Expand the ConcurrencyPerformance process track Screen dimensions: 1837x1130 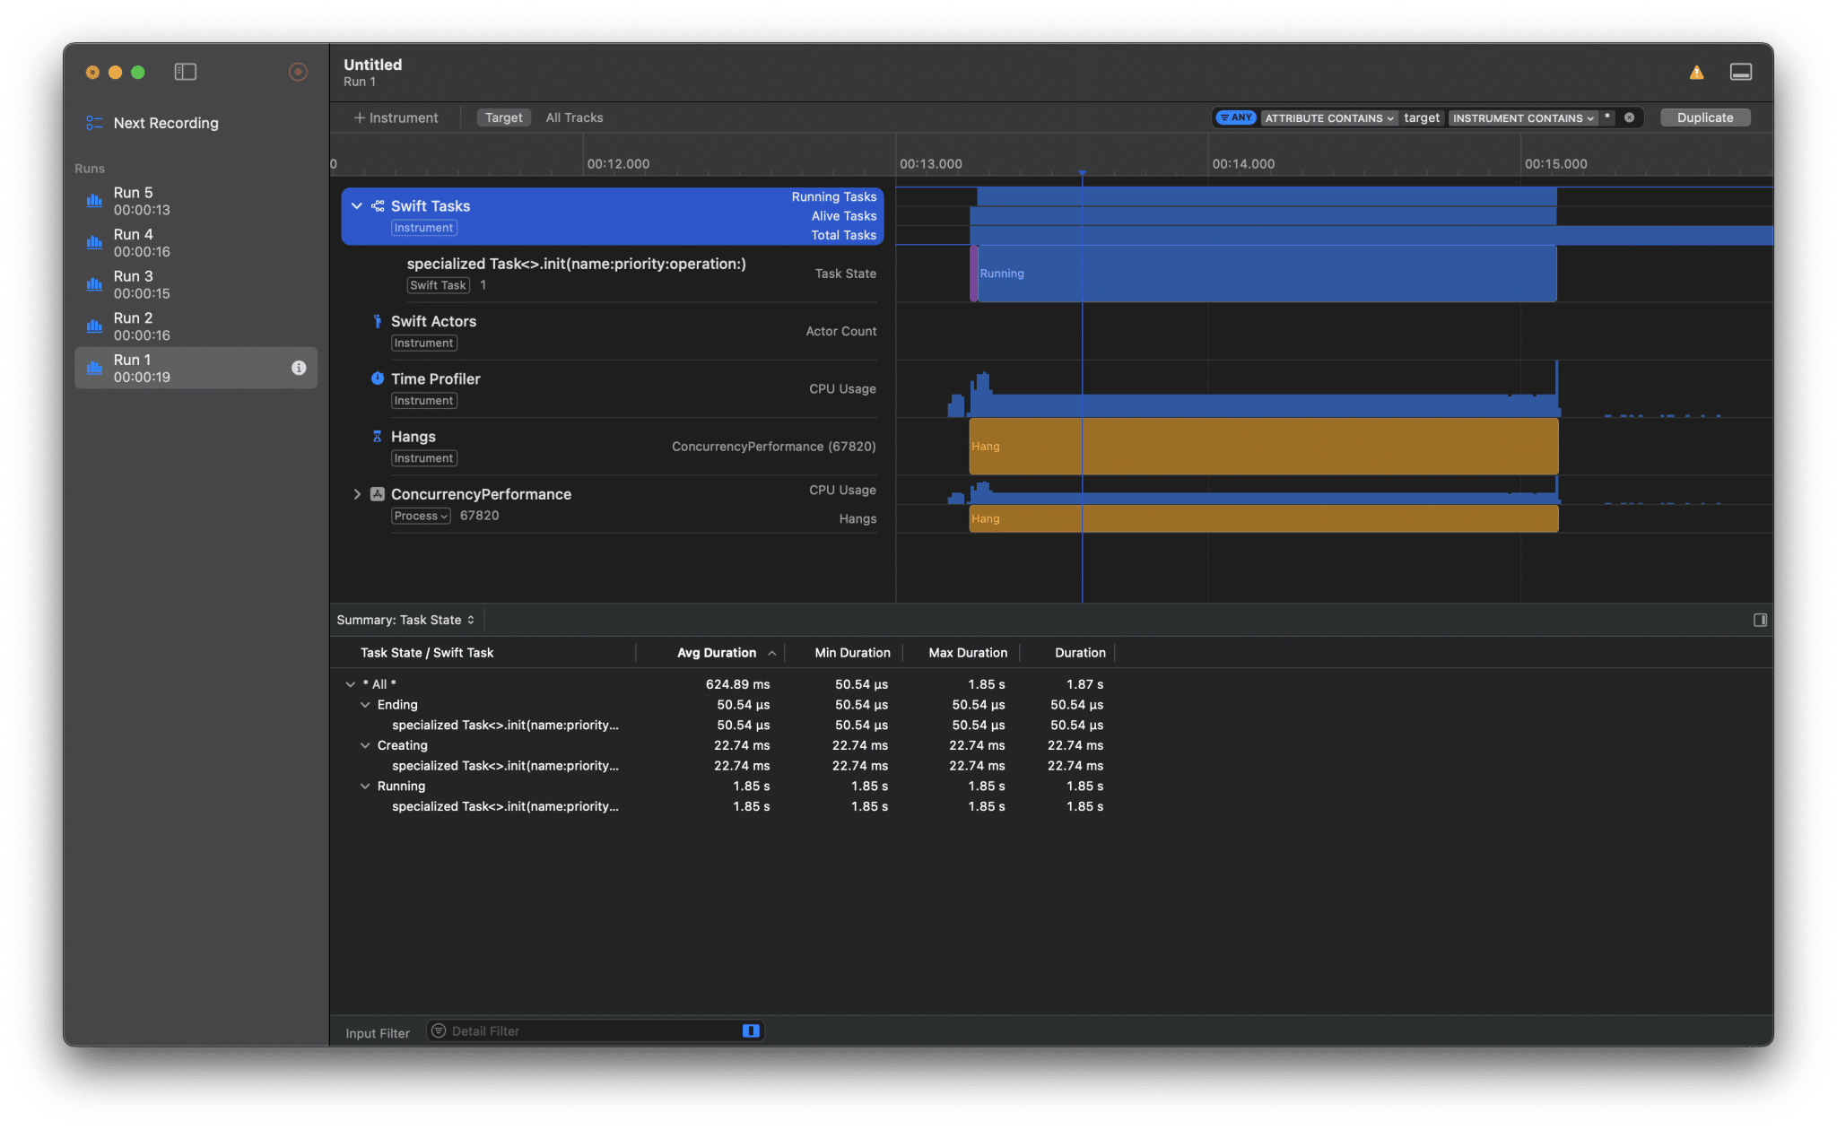click(x=357, y=494)
